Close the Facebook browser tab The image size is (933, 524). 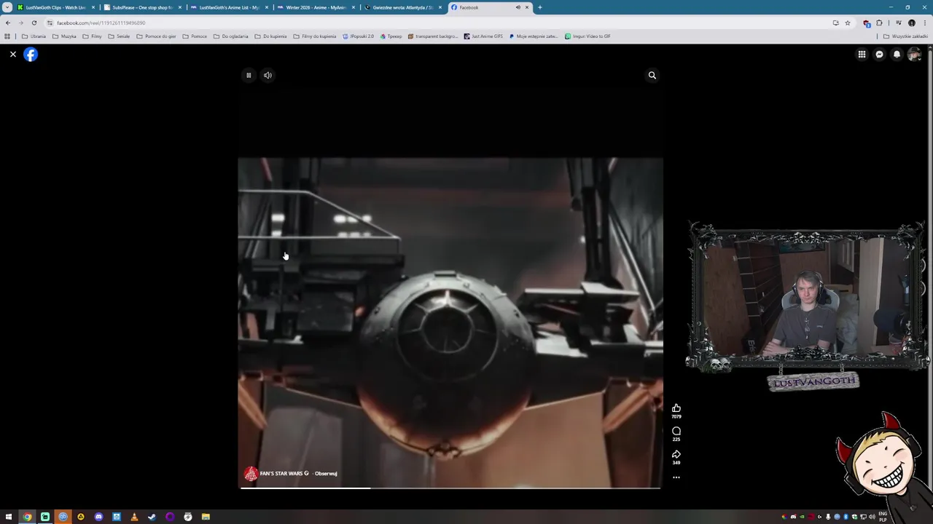(527, 7)
